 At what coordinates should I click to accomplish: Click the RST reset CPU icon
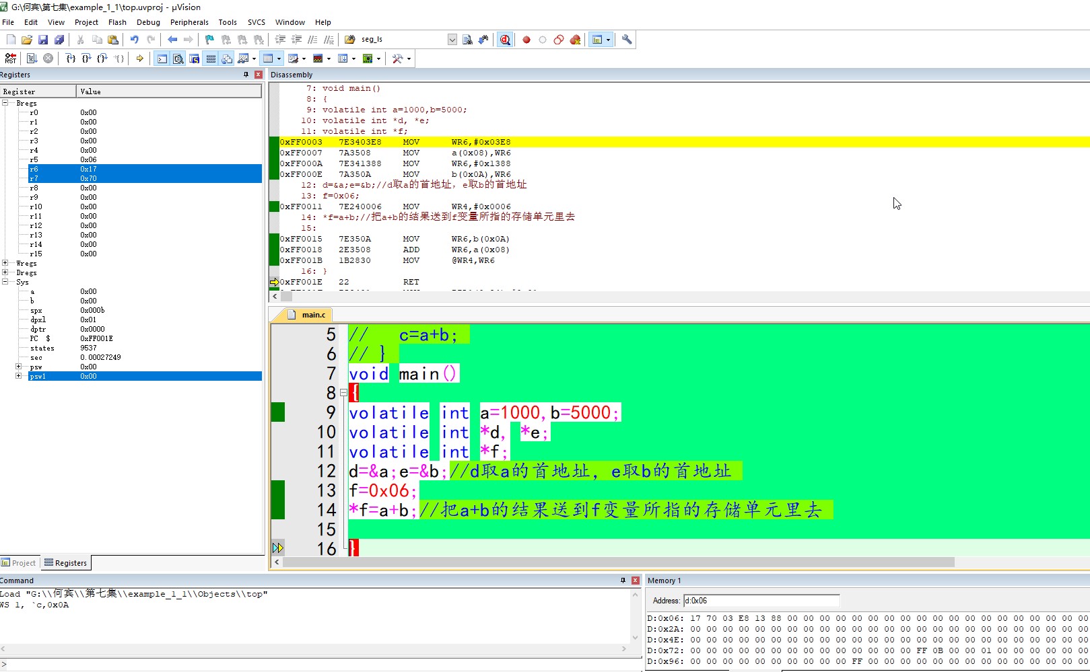[x=10, y=59]
